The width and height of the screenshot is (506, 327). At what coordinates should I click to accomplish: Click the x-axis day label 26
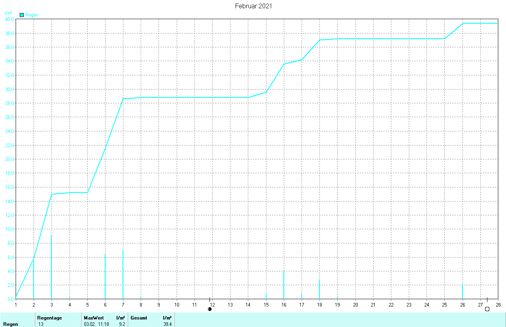(463, 305)
